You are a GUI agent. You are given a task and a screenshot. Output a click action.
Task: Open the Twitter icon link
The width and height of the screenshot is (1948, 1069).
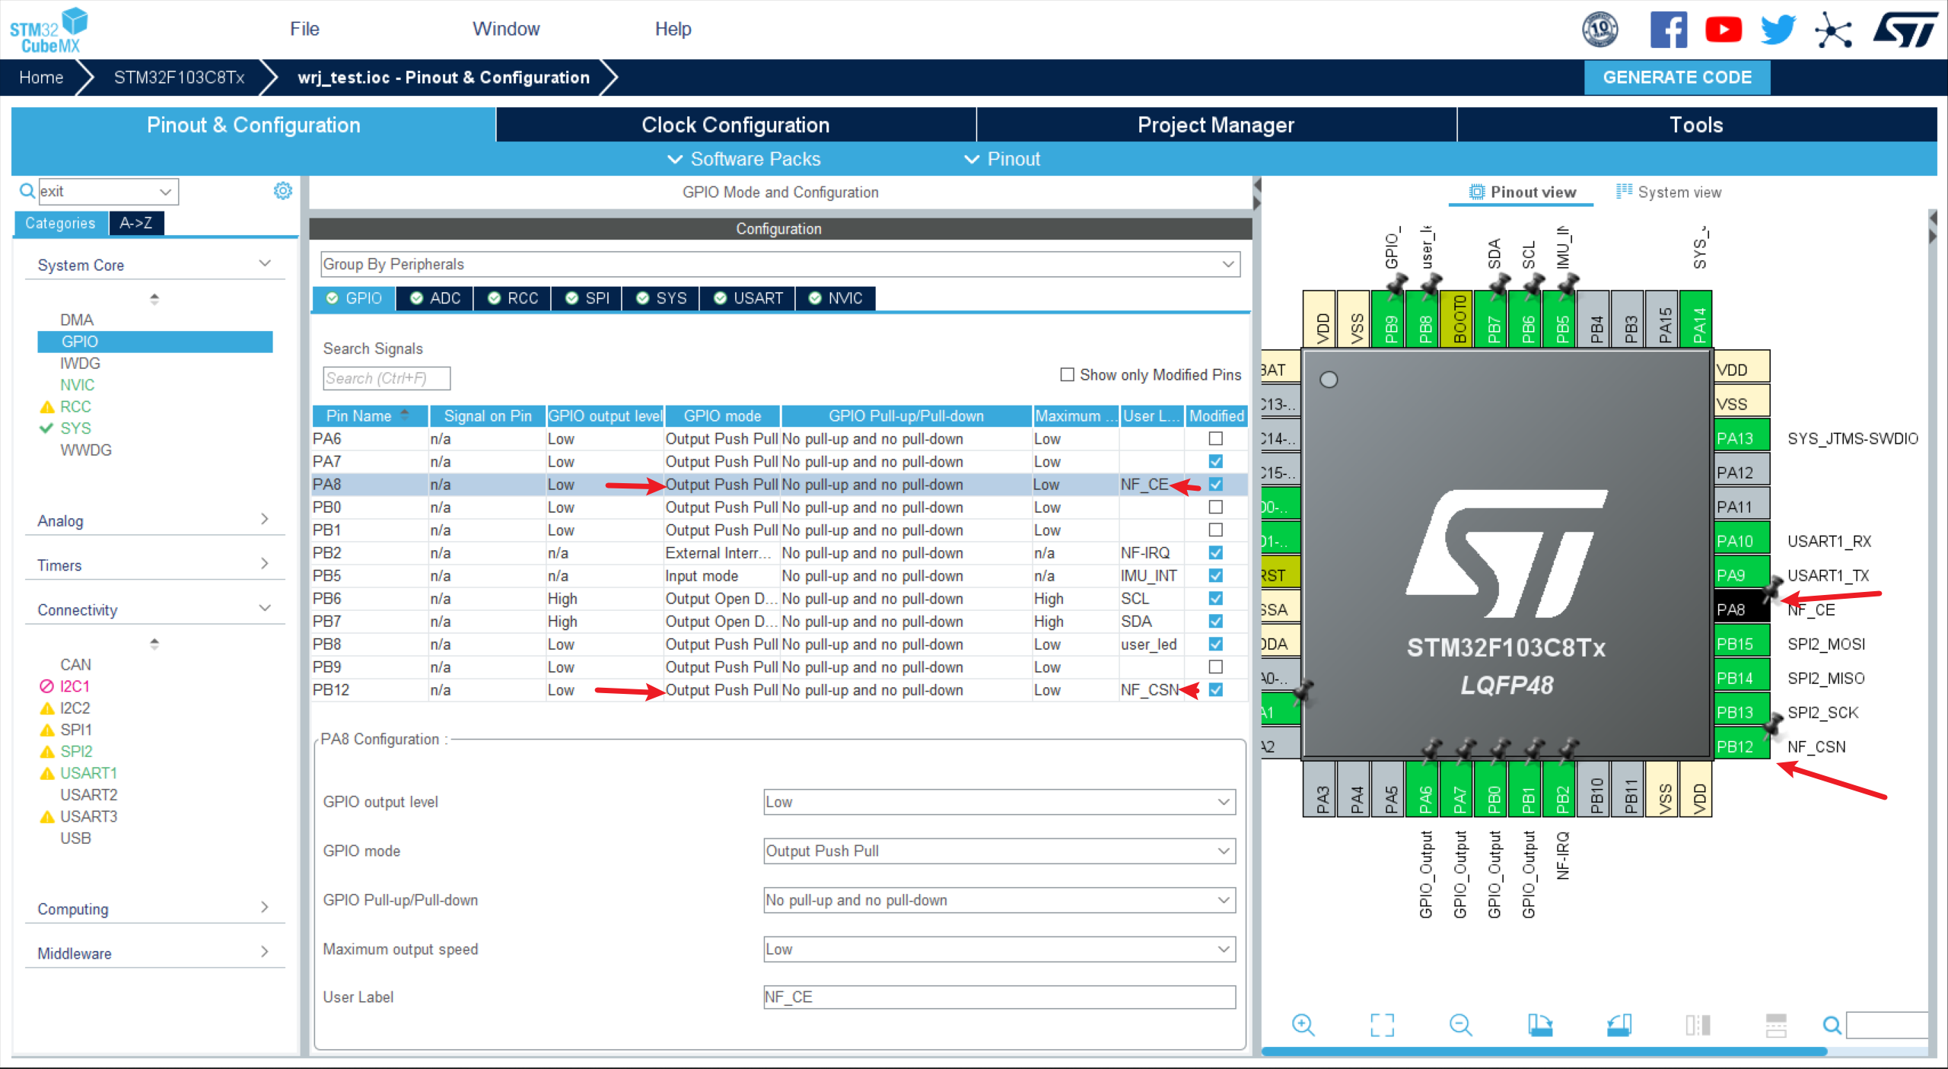1778,30
